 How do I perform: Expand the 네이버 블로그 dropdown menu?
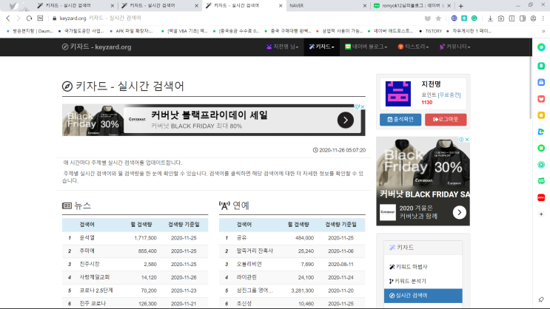tap(366, 47)
